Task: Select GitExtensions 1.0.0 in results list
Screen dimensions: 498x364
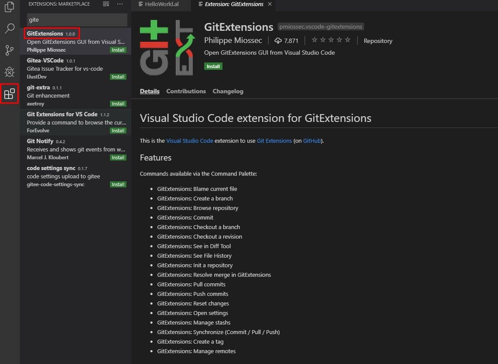Action: [76, 41]
